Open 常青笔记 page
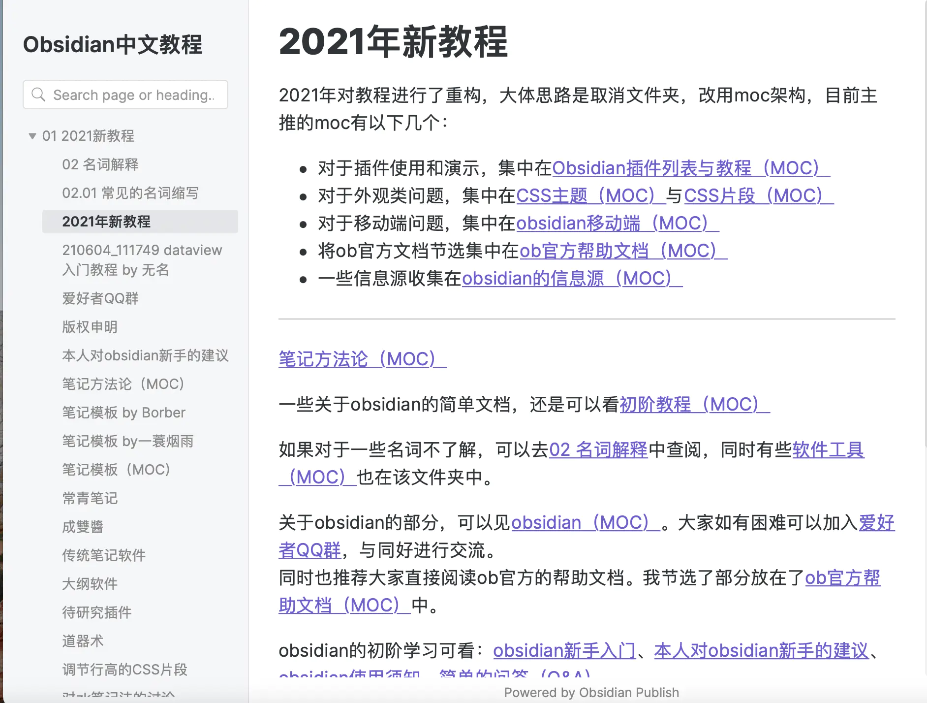 pos(90,498)
